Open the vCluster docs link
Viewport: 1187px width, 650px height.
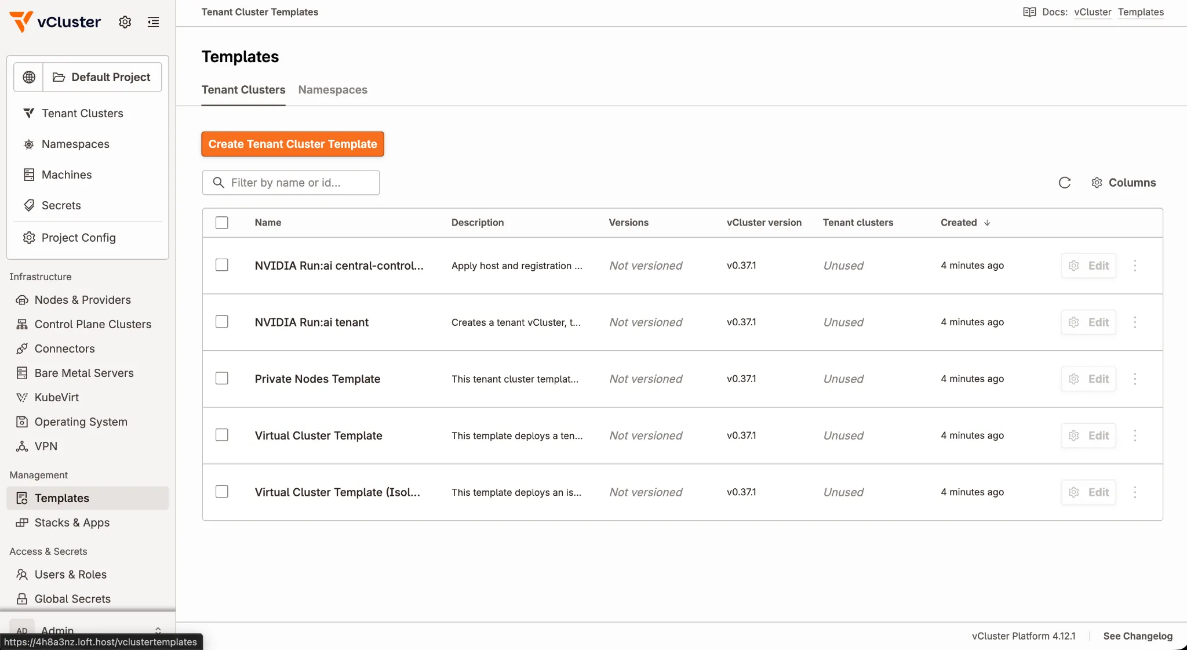[1093, 12]
